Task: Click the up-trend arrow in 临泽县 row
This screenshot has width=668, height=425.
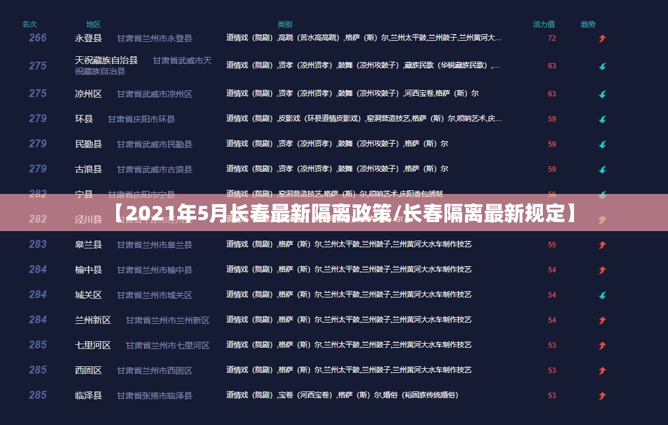Action: coord(602,396)
